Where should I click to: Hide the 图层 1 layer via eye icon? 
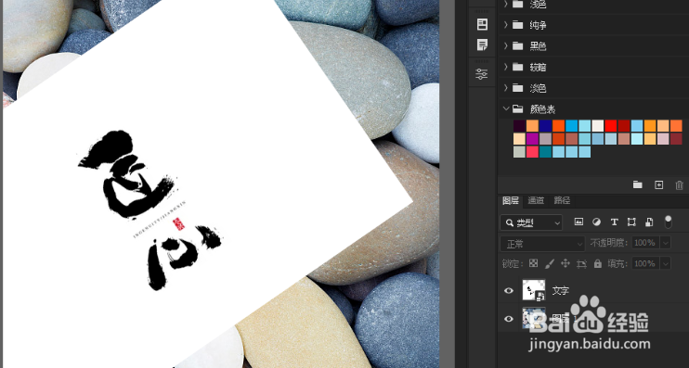tap(509, 319)
